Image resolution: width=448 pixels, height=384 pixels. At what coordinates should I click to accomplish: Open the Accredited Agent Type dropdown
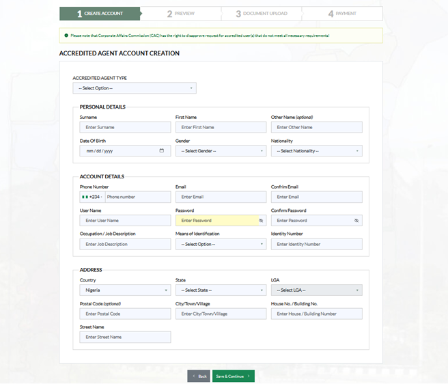135,88
